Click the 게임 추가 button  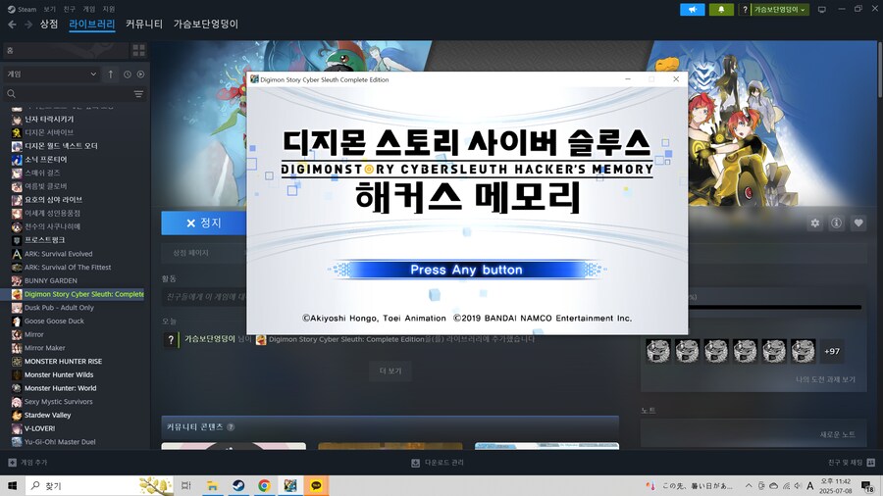(28, 463)
